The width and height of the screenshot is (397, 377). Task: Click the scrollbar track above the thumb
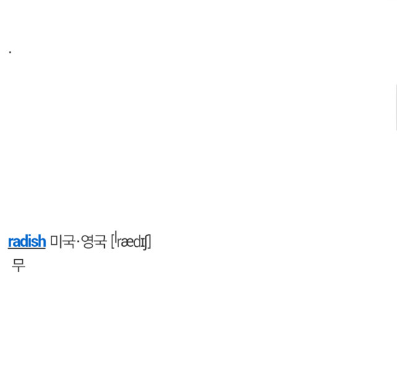coord(396,42)
